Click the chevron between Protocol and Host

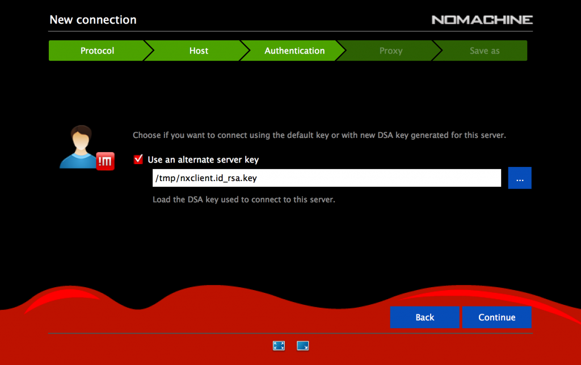pyautogui.click(x=149, y=51)
